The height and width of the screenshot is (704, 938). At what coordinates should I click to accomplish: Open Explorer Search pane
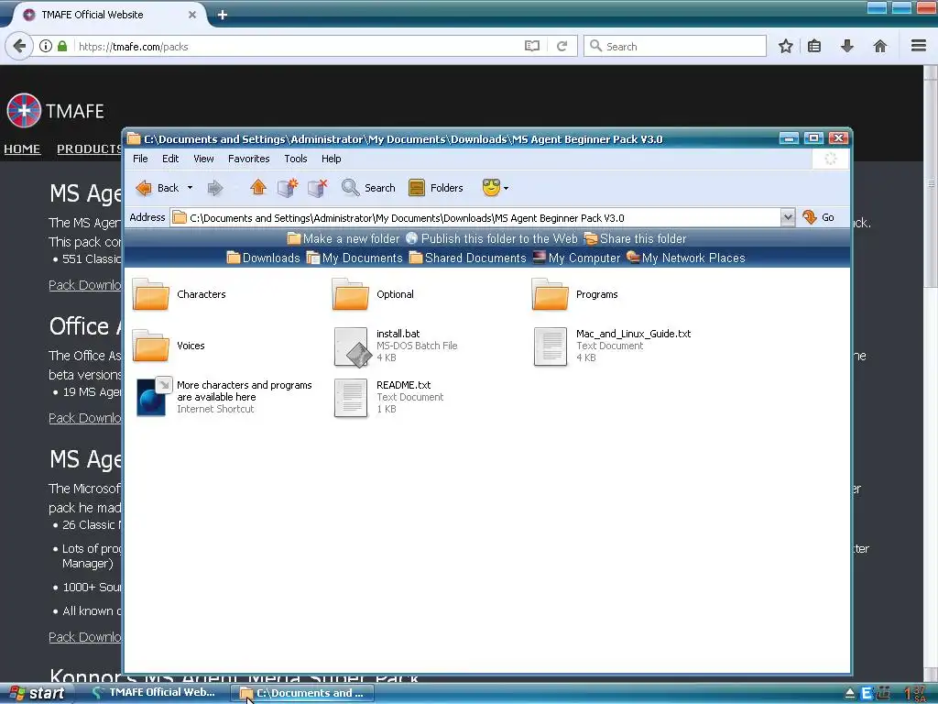click(368, 188)
